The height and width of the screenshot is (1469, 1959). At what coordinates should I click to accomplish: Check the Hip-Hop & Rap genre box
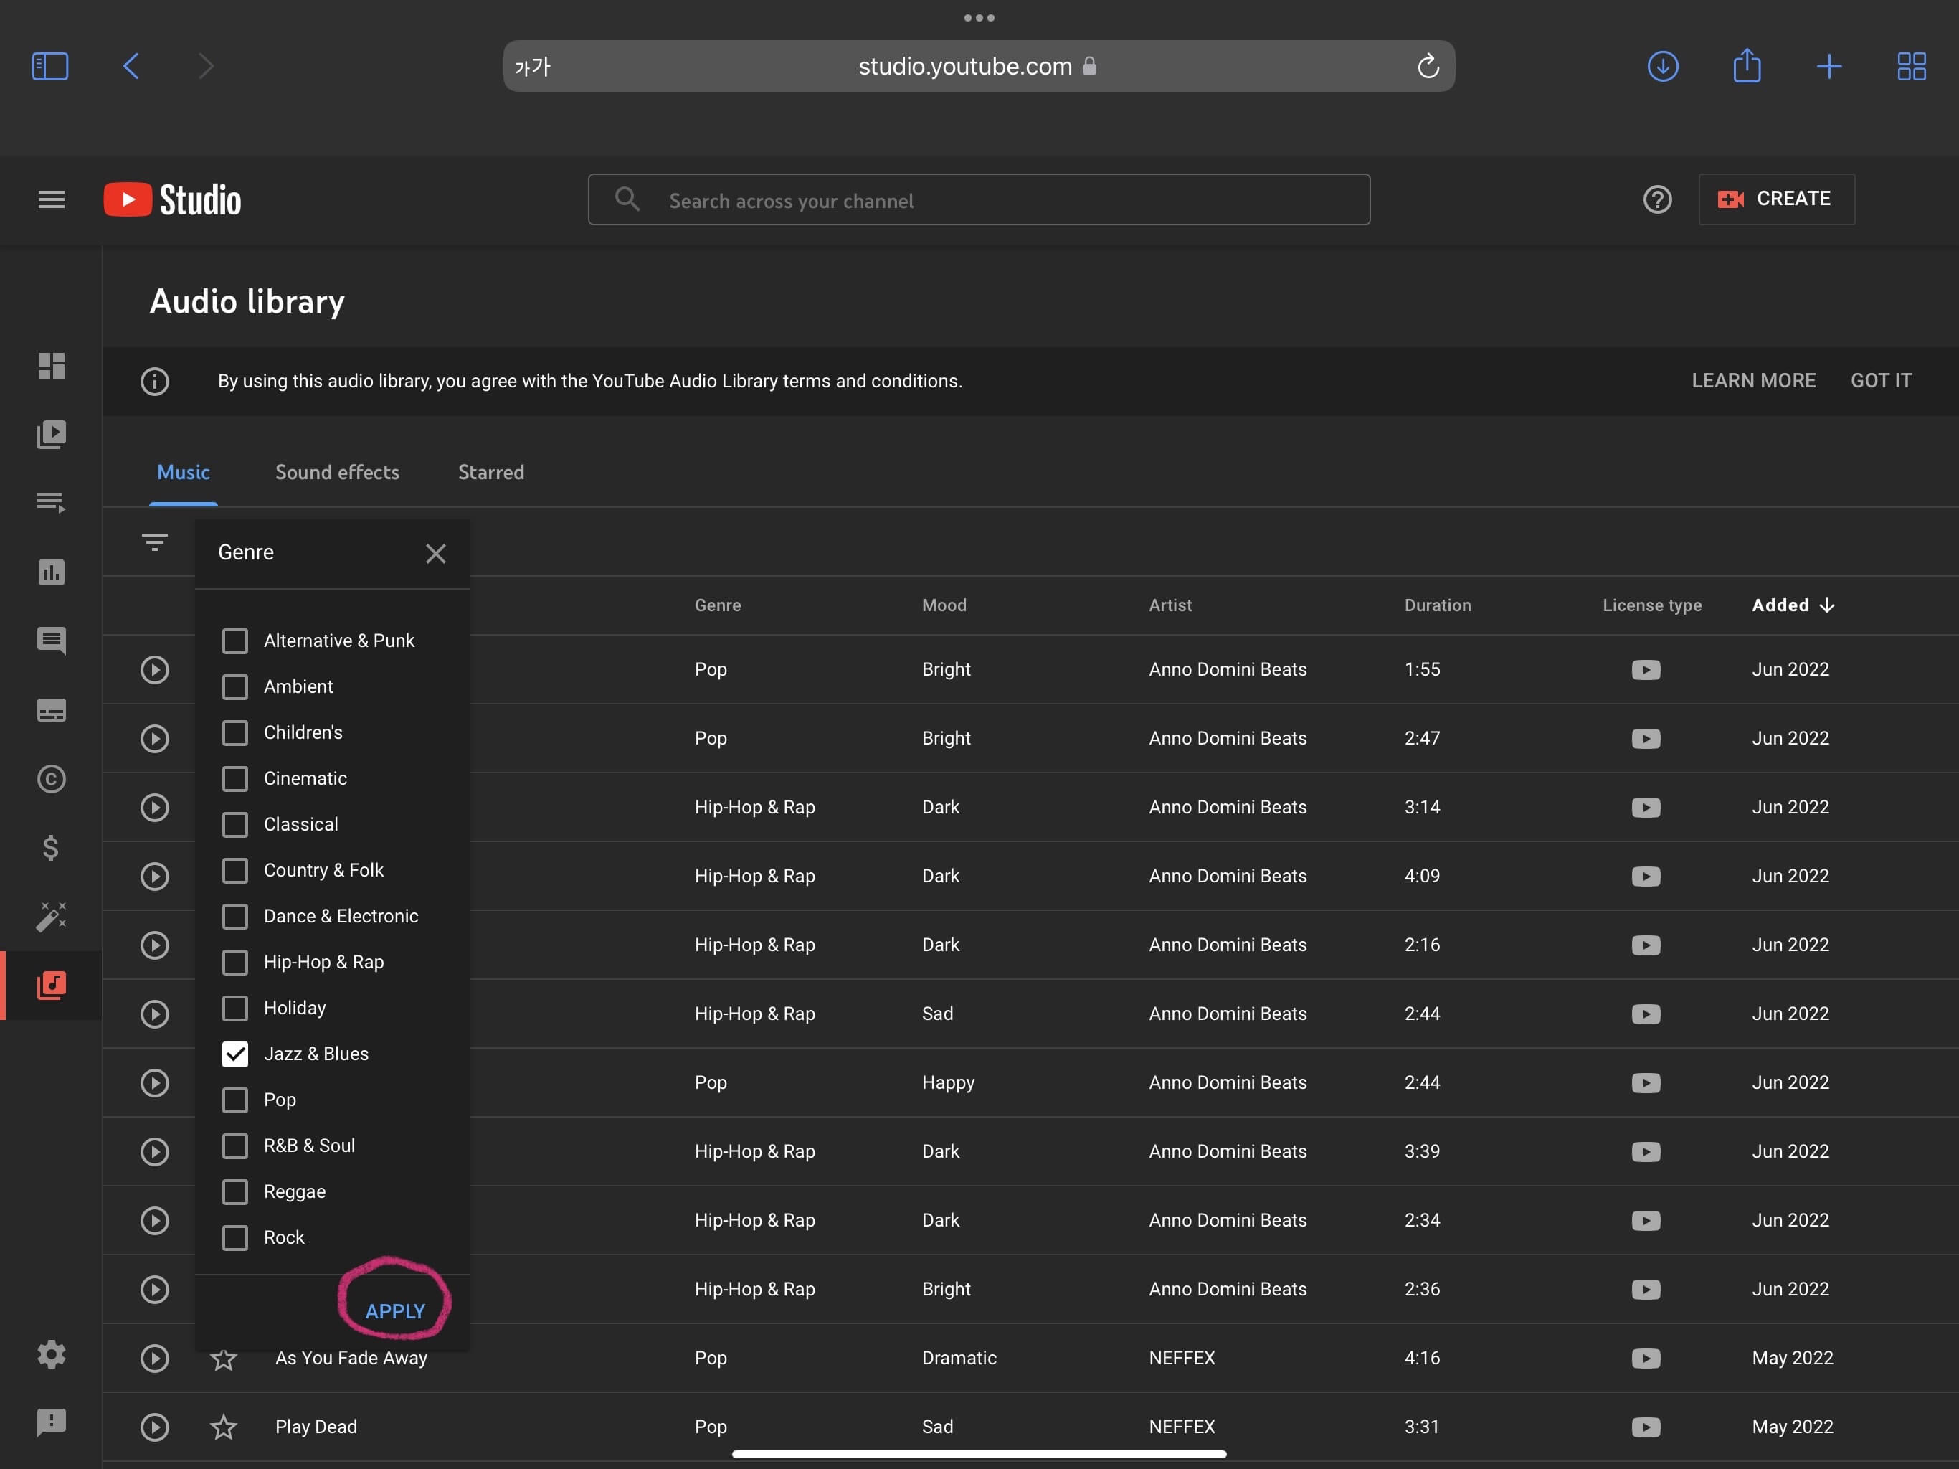[x=234, y=962]
